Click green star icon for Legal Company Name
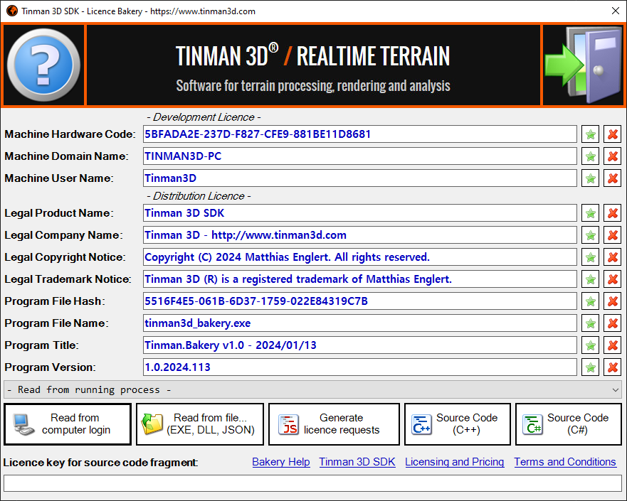Screen dimensions: 627x501 590,235
